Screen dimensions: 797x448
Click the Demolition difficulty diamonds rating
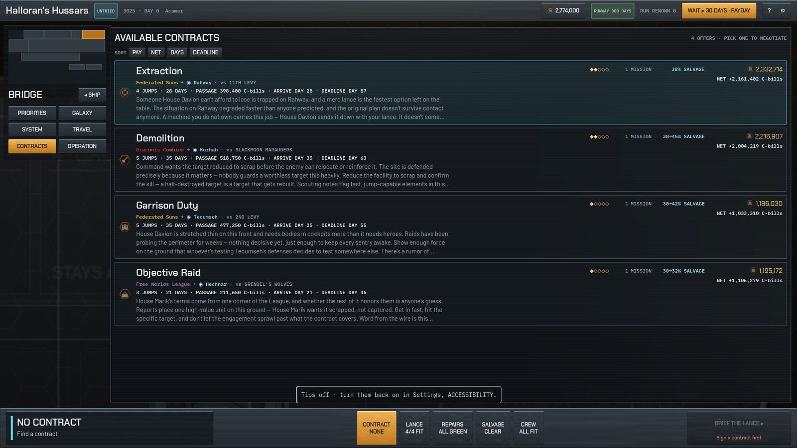point(599,137)
